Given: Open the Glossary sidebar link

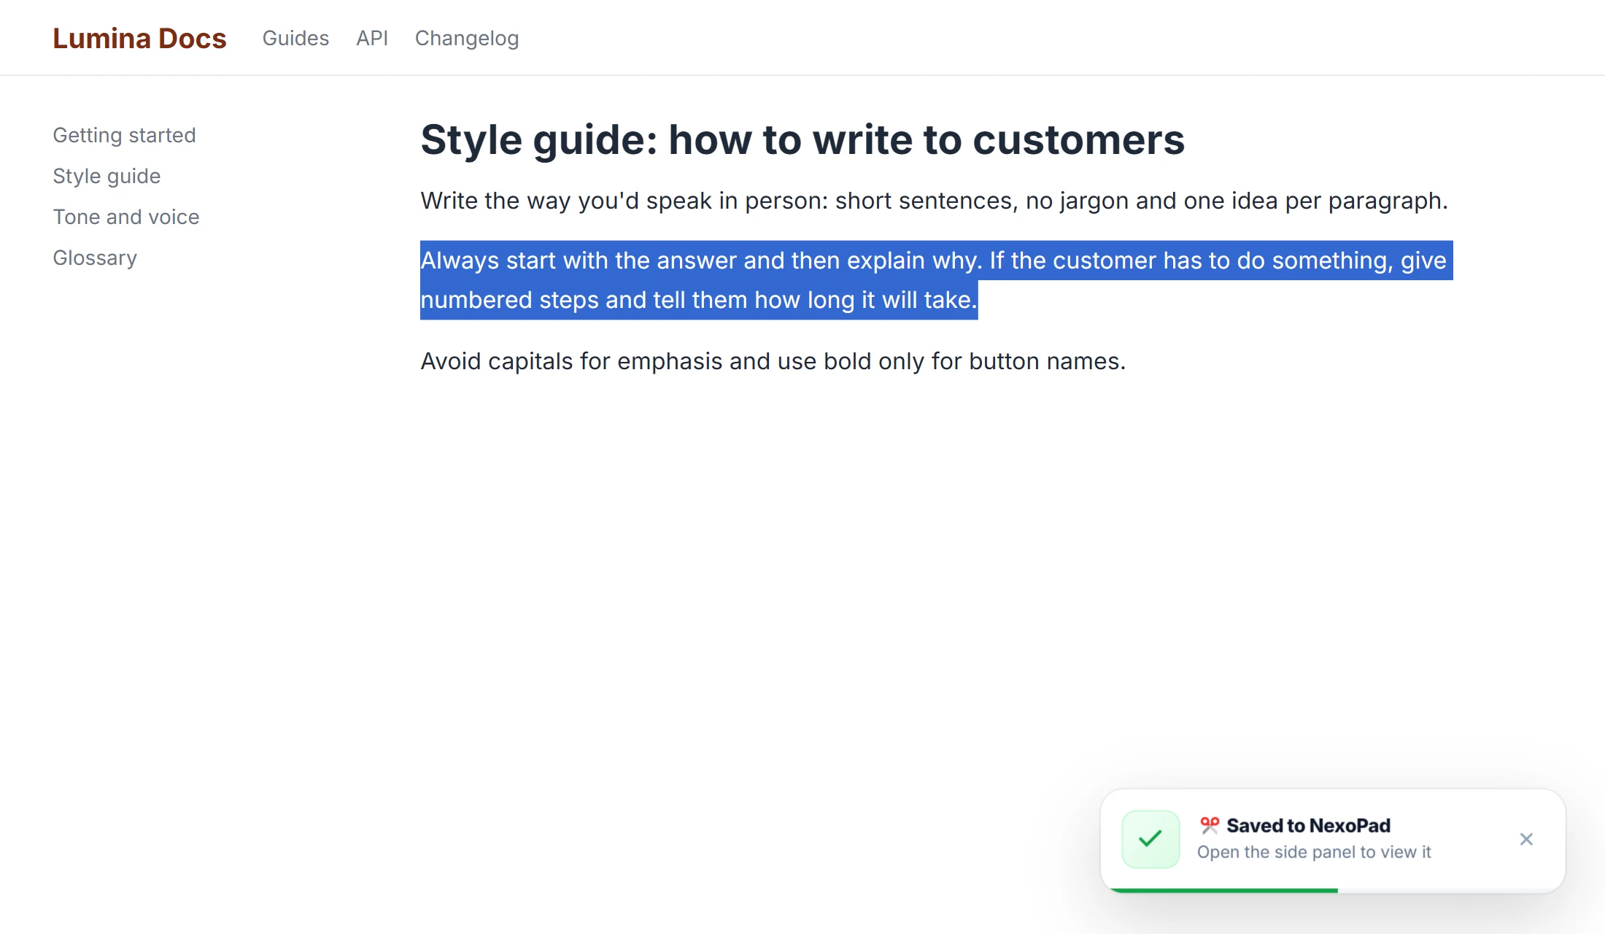Looking at the screenshot, I should tap(95, 258).
